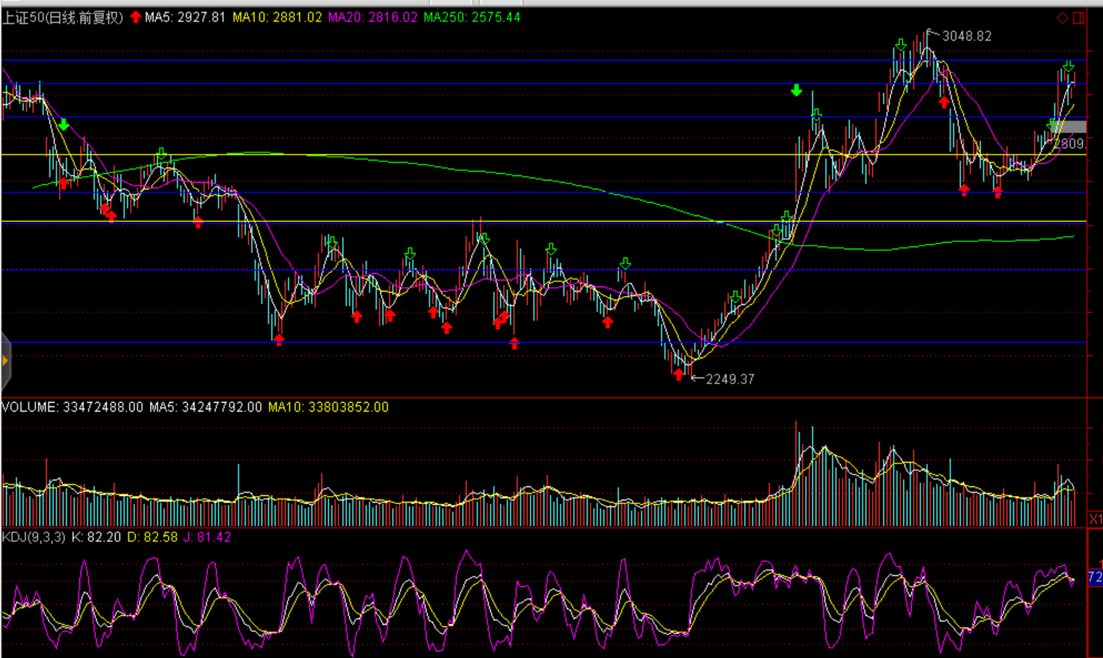This screenshot has height=658, width=1103.
Task: Click the blue 72 KDJ value marker
Action: click(x=1095, y=577)
